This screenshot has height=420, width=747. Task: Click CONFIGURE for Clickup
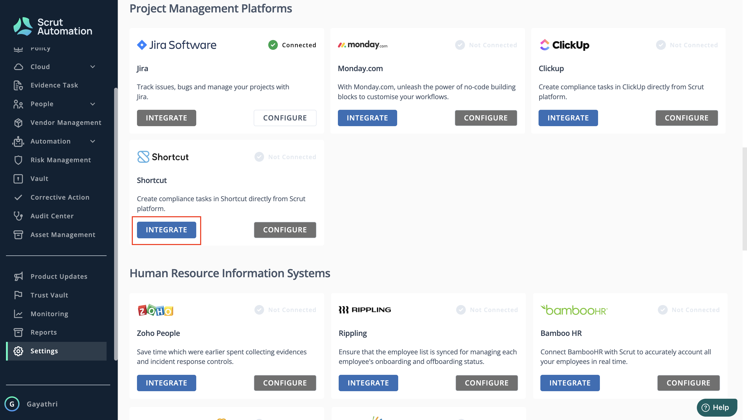[x=687, y=118]
